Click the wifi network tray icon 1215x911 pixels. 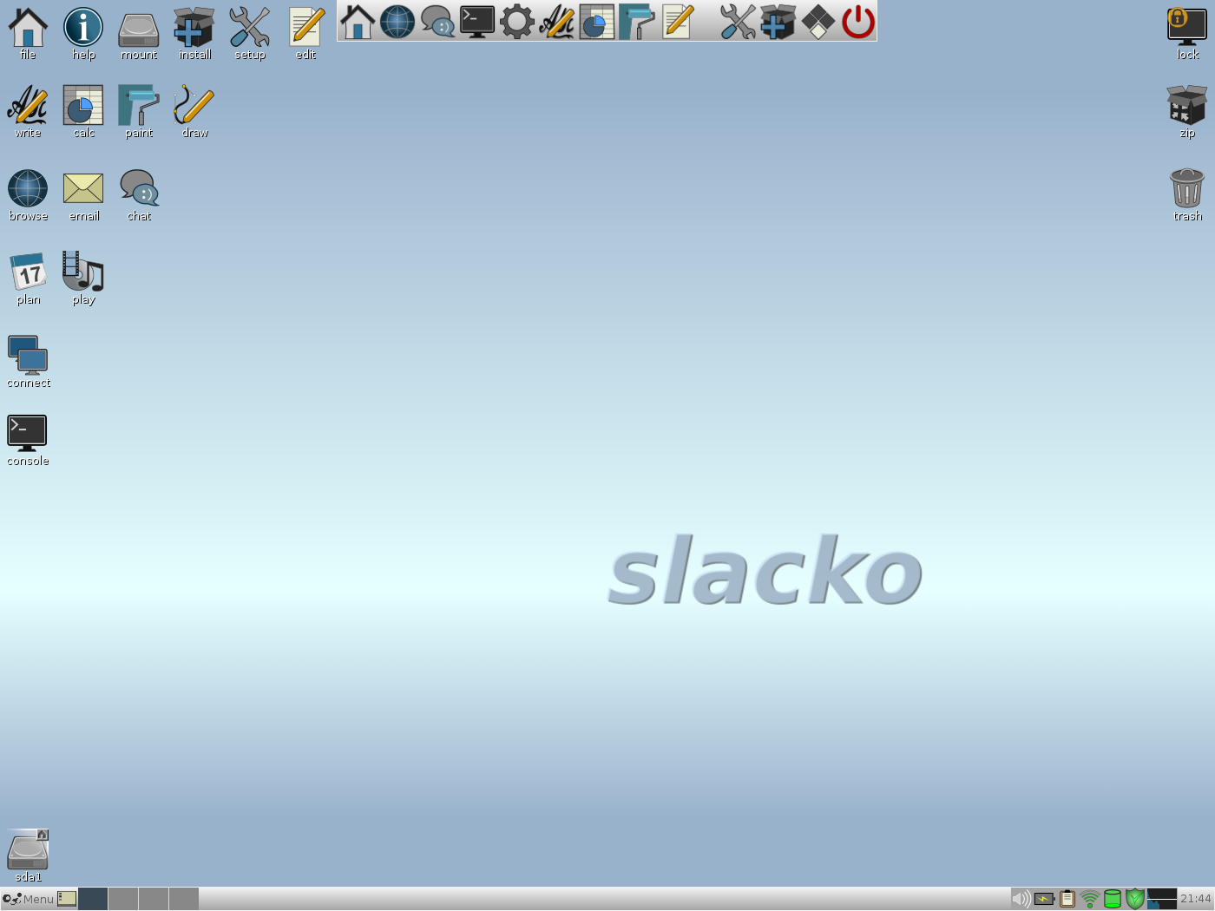[x=1090, y=899]
